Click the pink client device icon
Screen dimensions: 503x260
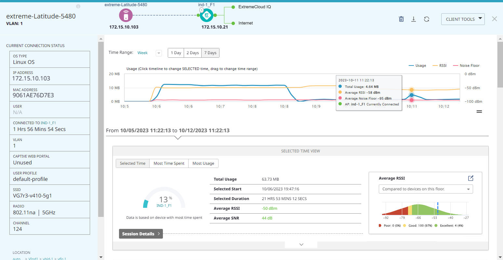tap(126, 15)
